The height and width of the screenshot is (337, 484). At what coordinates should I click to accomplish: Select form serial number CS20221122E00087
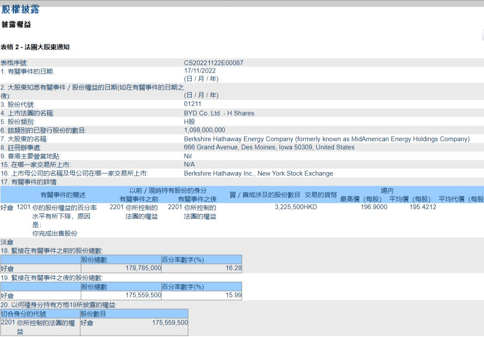pyautogui.click(x=213, y=63)
